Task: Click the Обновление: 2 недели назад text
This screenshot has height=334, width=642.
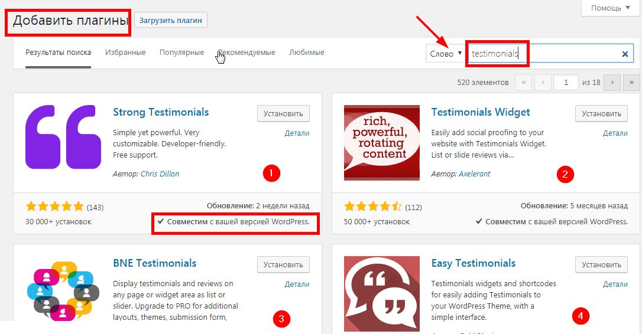Action: (x=258, y=205)
